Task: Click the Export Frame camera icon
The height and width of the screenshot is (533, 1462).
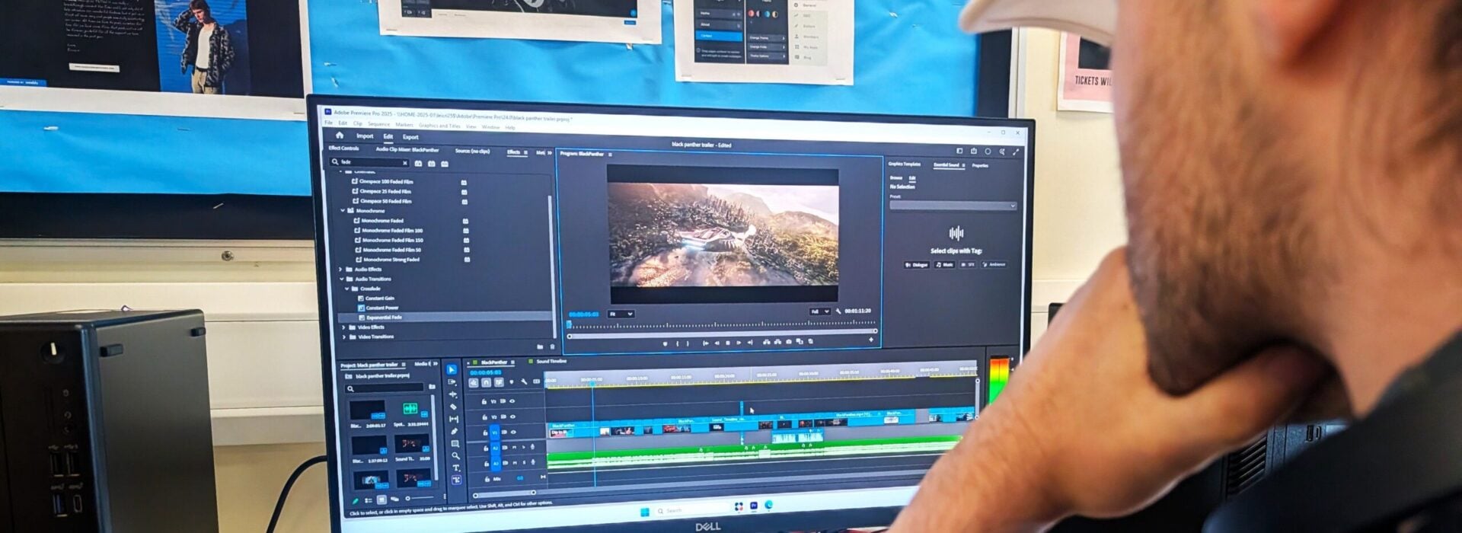Action: point(789,342)
